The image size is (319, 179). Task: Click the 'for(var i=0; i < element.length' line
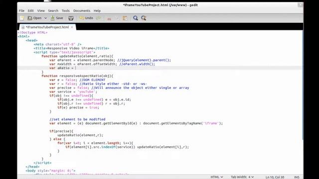[95, 143]
